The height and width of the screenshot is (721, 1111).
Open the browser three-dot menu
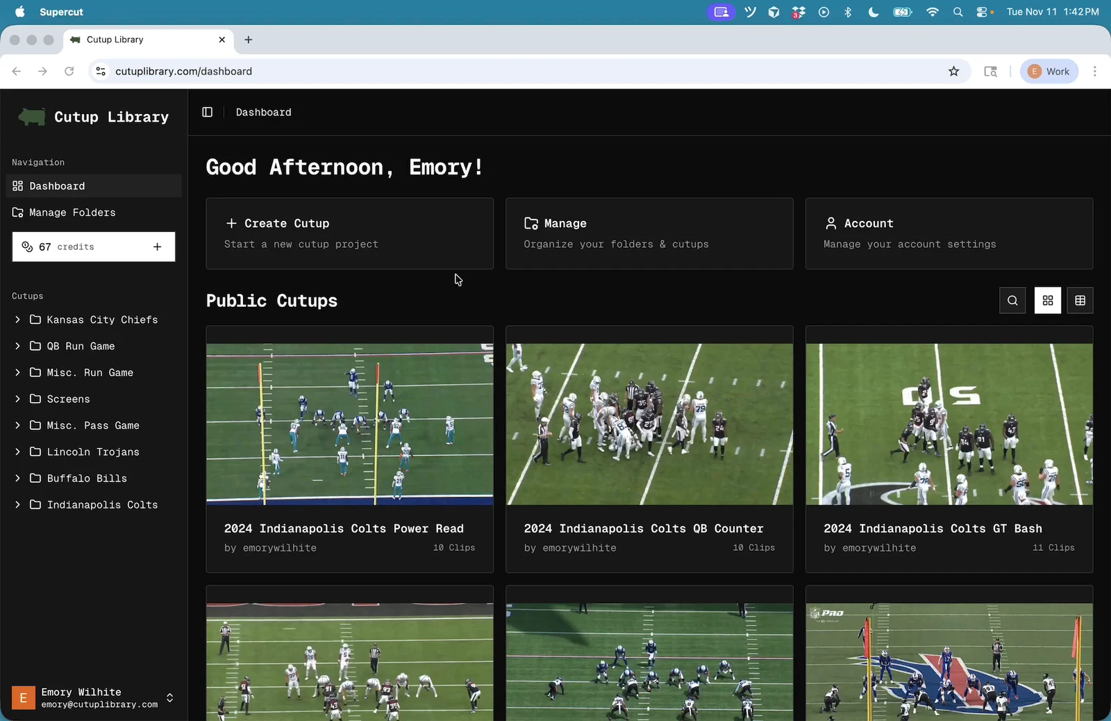pos(1095,72)
